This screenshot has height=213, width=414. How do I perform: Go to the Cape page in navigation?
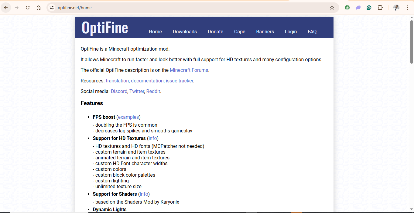click(240, 32)
